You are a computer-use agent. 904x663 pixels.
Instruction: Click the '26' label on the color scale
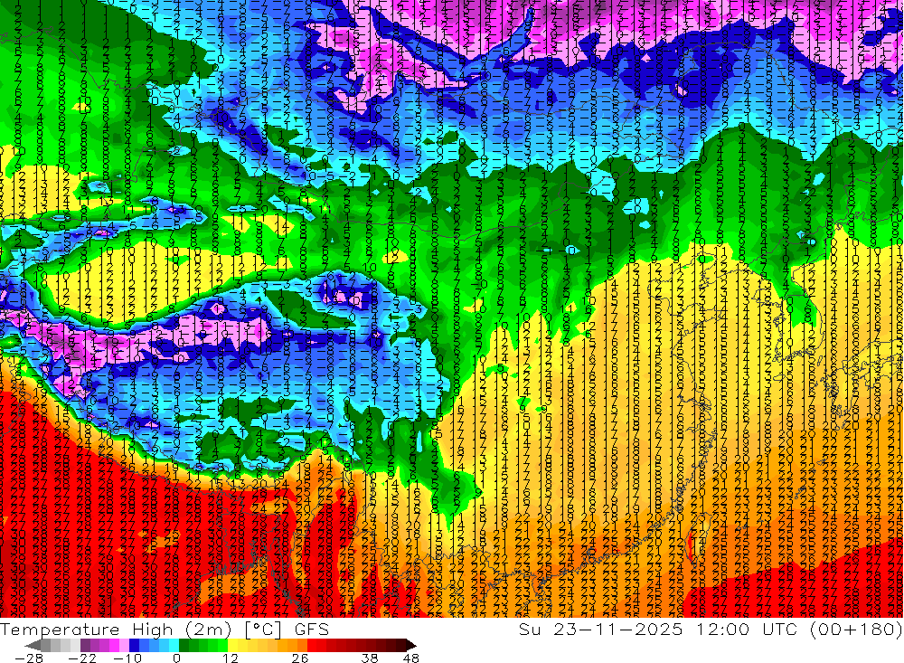[300, 658]
